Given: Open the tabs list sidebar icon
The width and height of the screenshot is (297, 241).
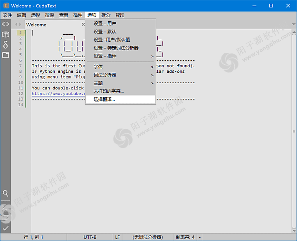Looking at the screenshot, I should click(6, 55).
